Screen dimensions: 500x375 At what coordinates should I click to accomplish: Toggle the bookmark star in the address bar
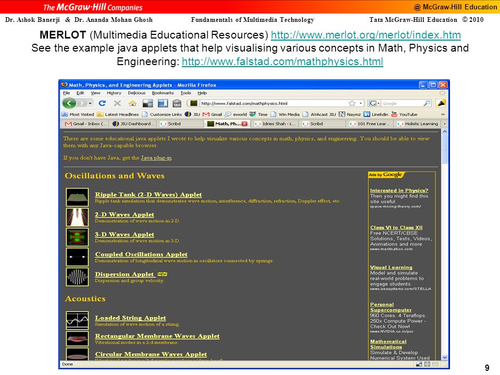352,103
